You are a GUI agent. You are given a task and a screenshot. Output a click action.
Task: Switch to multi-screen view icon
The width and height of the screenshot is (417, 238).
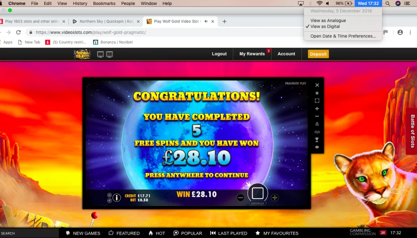[x=109, y=54]
